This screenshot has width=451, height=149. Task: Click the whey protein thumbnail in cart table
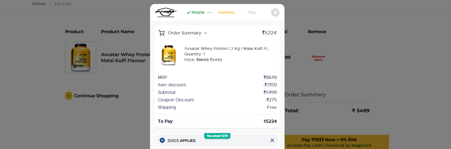click(81, 57)
